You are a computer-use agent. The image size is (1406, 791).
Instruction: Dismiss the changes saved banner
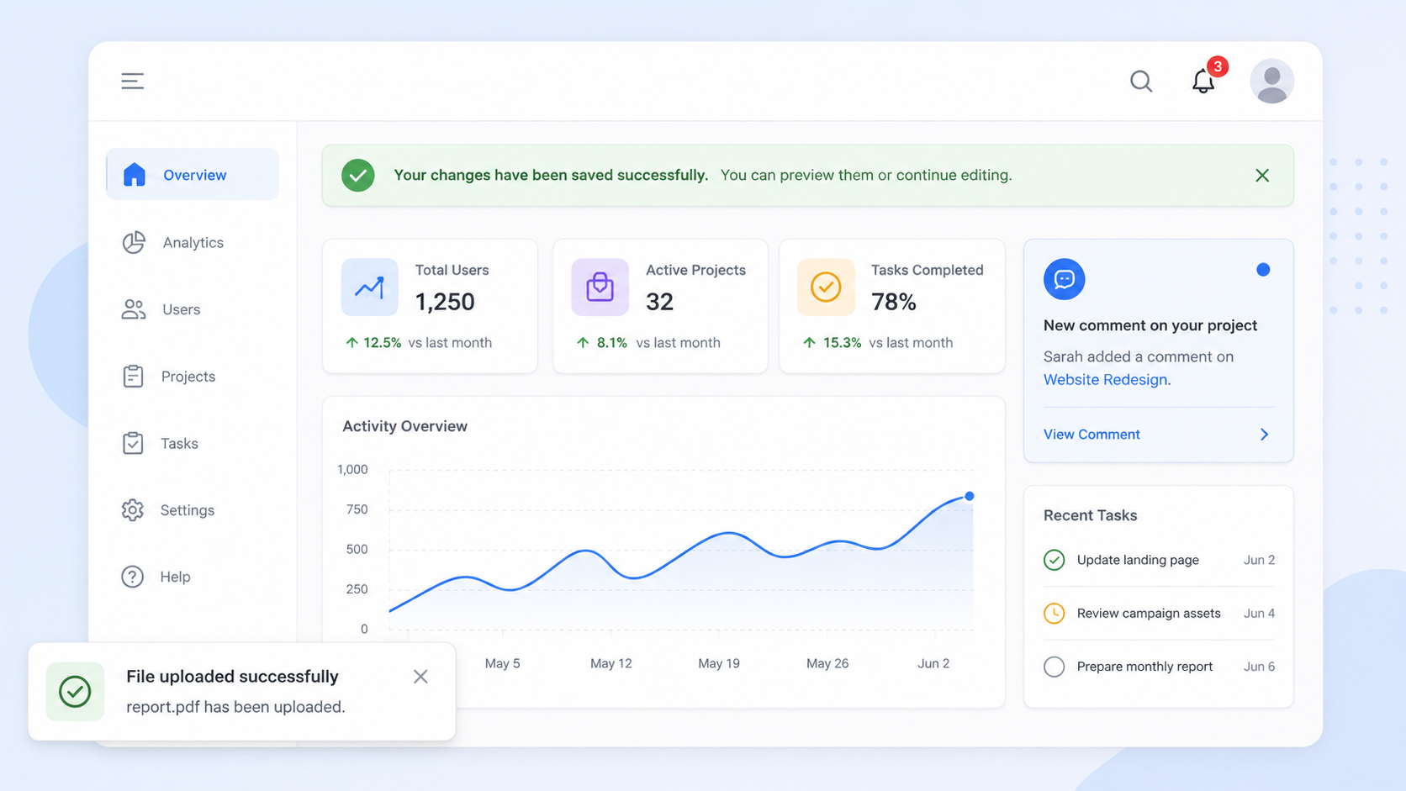click(1262, 175)
